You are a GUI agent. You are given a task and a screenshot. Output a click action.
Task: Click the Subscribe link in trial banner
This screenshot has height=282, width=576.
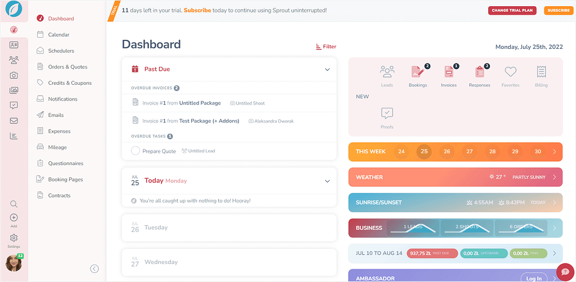[197, 10]
